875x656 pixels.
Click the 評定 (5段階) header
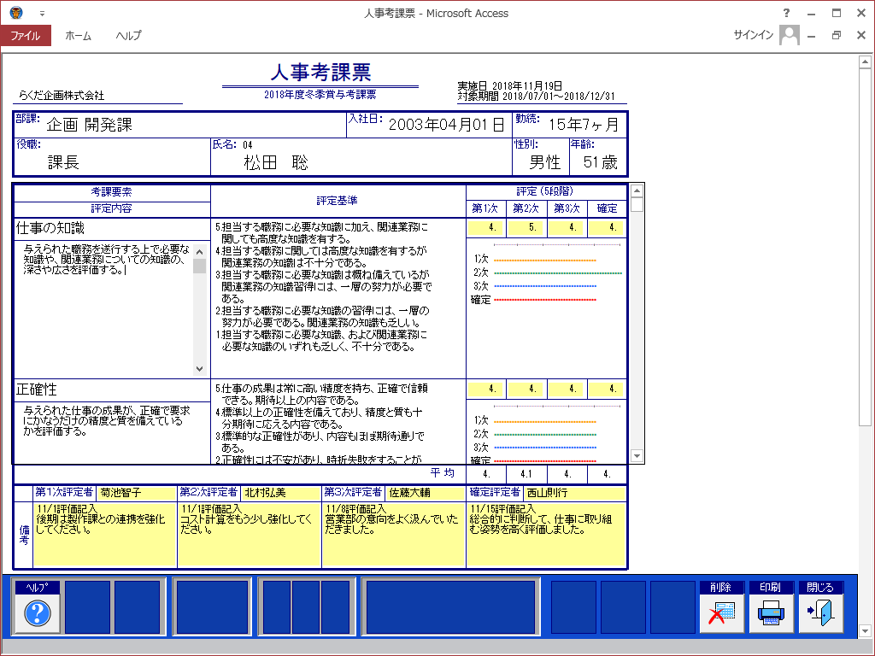pos(544,191)
